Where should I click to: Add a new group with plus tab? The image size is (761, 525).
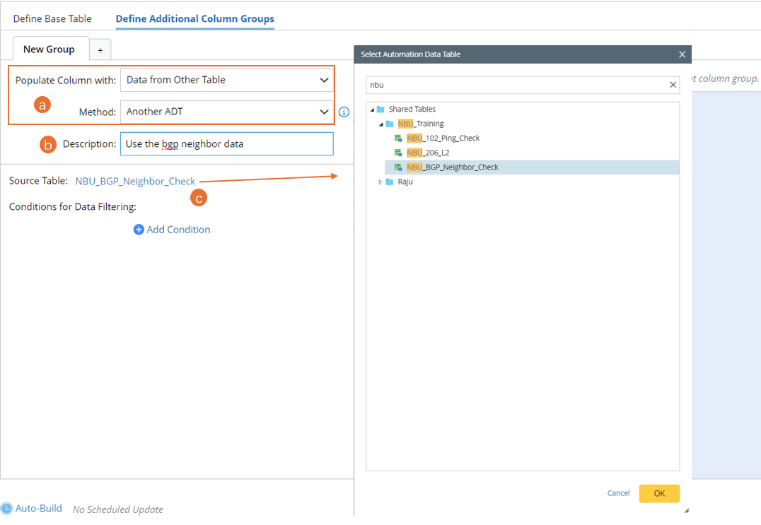coord(100,50)
